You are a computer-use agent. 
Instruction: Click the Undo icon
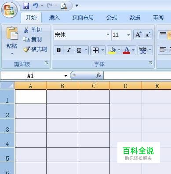(35, 6)
